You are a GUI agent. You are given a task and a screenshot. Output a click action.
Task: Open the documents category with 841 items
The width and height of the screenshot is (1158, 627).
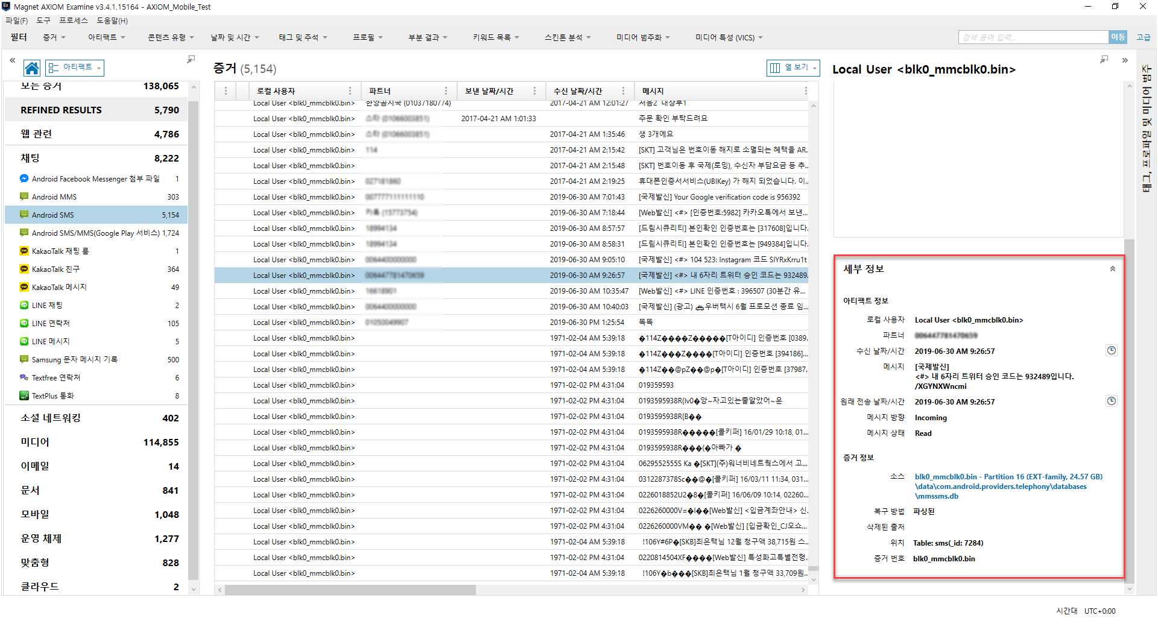(x=96, y=490)
